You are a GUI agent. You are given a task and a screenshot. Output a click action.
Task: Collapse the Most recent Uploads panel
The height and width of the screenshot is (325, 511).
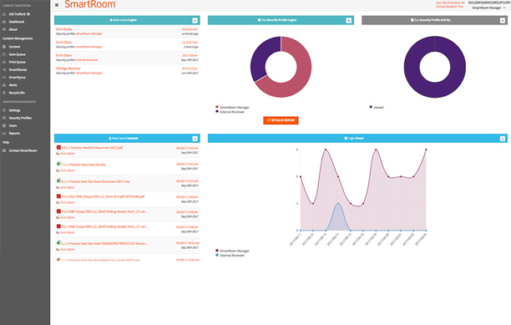[x=195, y=139]
